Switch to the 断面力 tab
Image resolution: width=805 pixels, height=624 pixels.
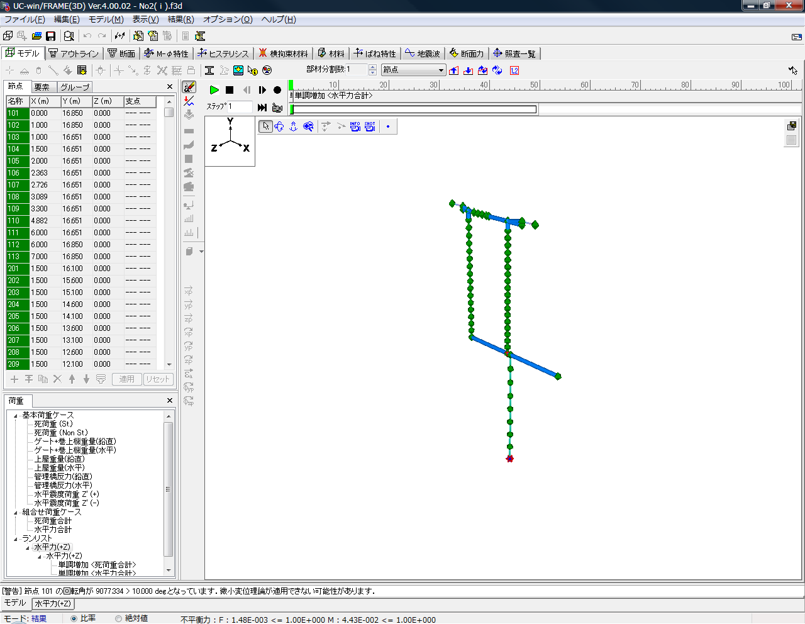point(466,53)
